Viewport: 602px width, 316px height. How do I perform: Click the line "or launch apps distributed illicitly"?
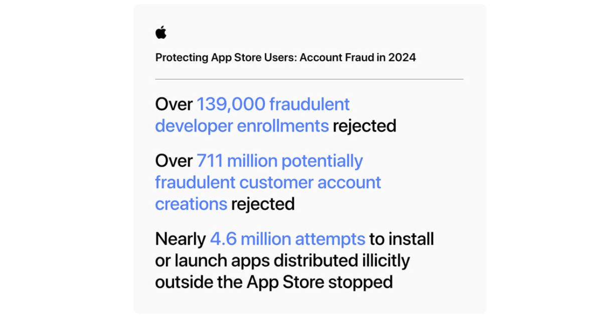click(x=282, y=260)
